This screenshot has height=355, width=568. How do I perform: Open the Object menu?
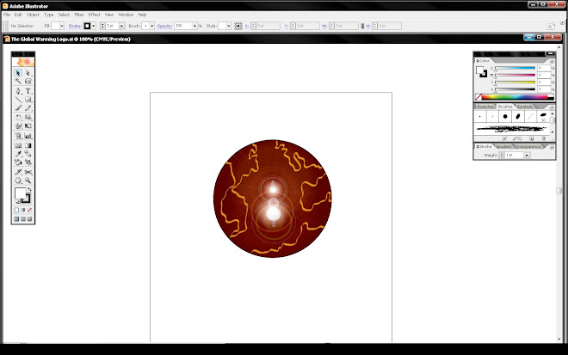(33, 15)
